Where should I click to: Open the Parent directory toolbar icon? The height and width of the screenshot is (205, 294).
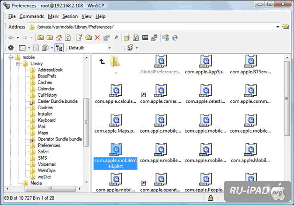(x=41, y=38)
